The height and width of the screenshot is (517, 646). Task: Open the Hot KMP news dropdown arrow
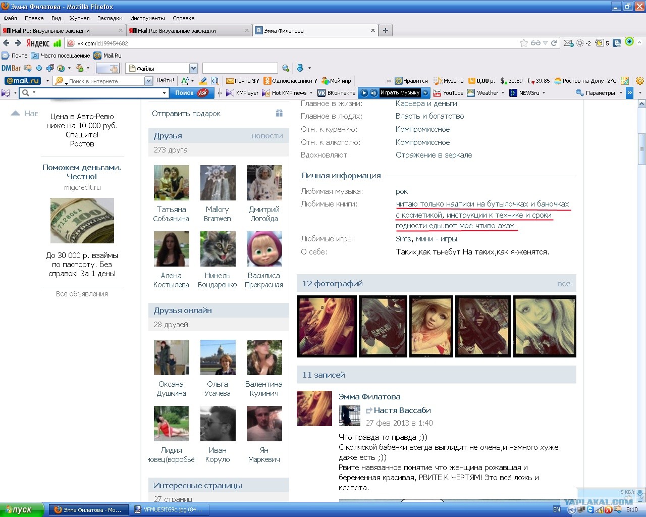click(311, 93)
